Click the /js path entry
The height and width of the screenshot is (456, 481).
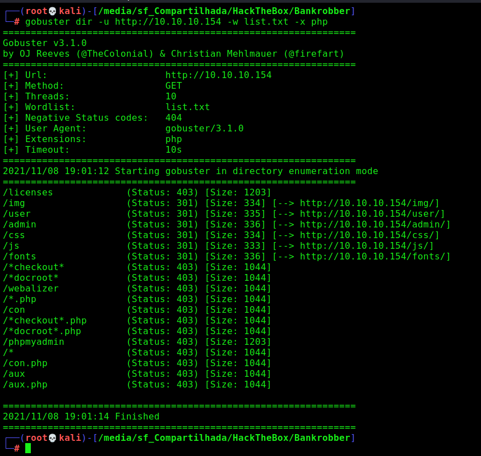11,246
